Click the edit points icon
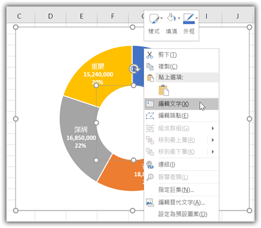The image size is (261, 228). (150, 116)
